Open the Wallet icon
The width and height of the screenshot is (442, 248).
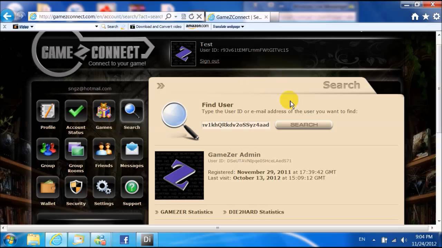[48, 187]
